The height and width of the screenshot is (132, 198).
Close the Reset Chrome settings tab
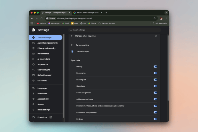[101, 13]
